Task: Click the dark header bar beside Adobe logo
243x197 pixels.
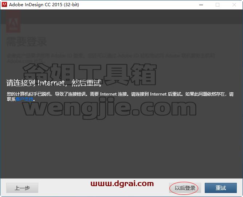Action: 132,17
